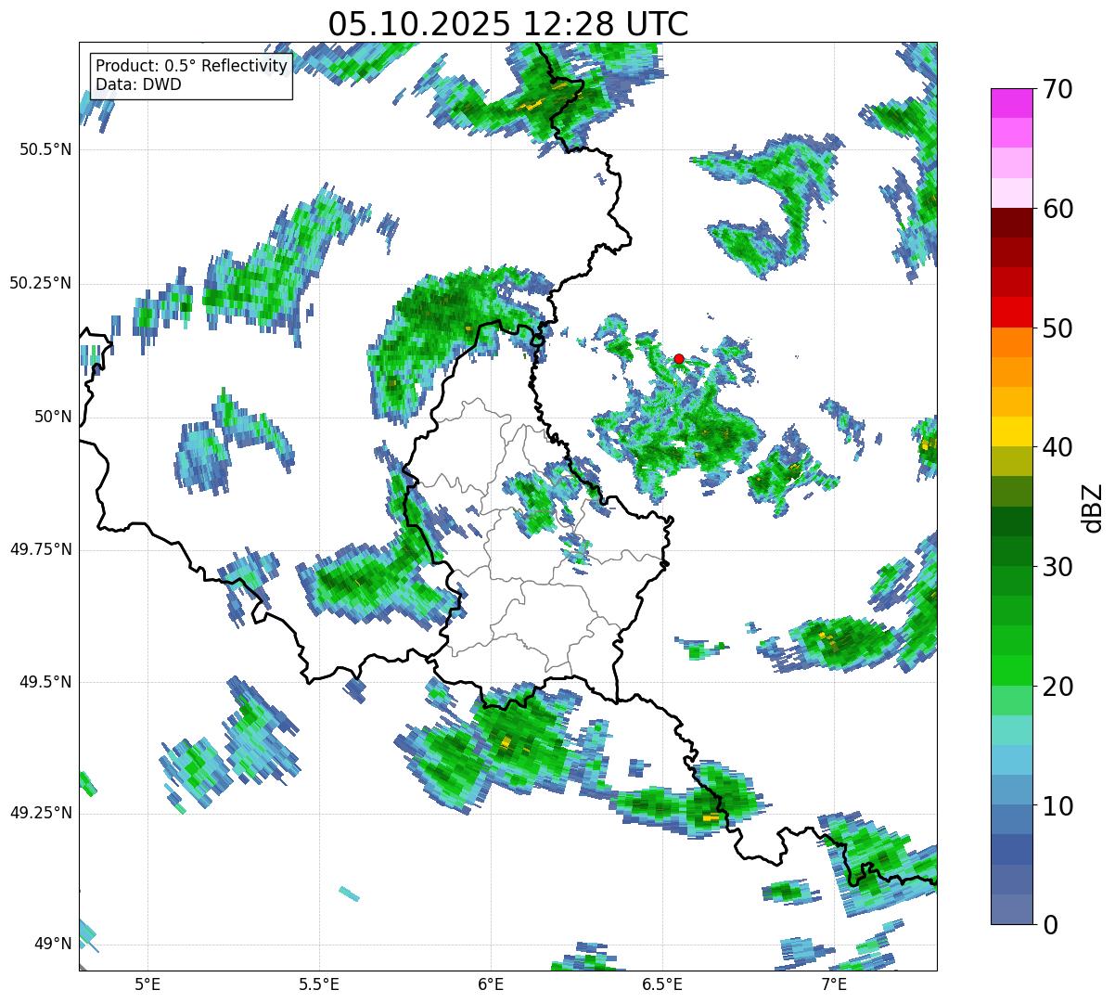Click the 49.75°N latitude tick label
The height and width of the screenshot is (1003, 1115).
click(x=41, y=549)
